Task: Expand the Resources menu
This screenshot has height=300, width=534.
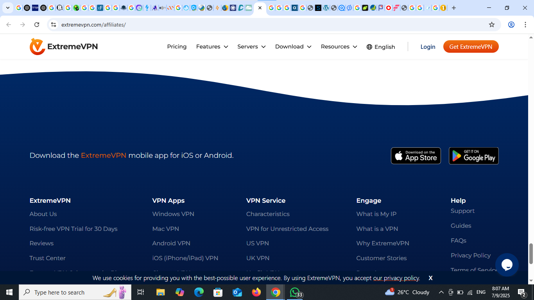Action: [339, 46]
